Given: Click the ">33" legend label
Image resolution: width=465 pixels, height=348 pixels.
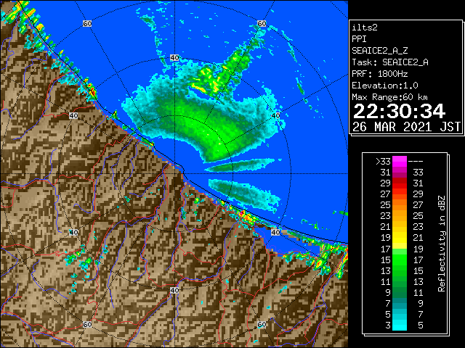Looking at the screenshot, I should point(383,162).
